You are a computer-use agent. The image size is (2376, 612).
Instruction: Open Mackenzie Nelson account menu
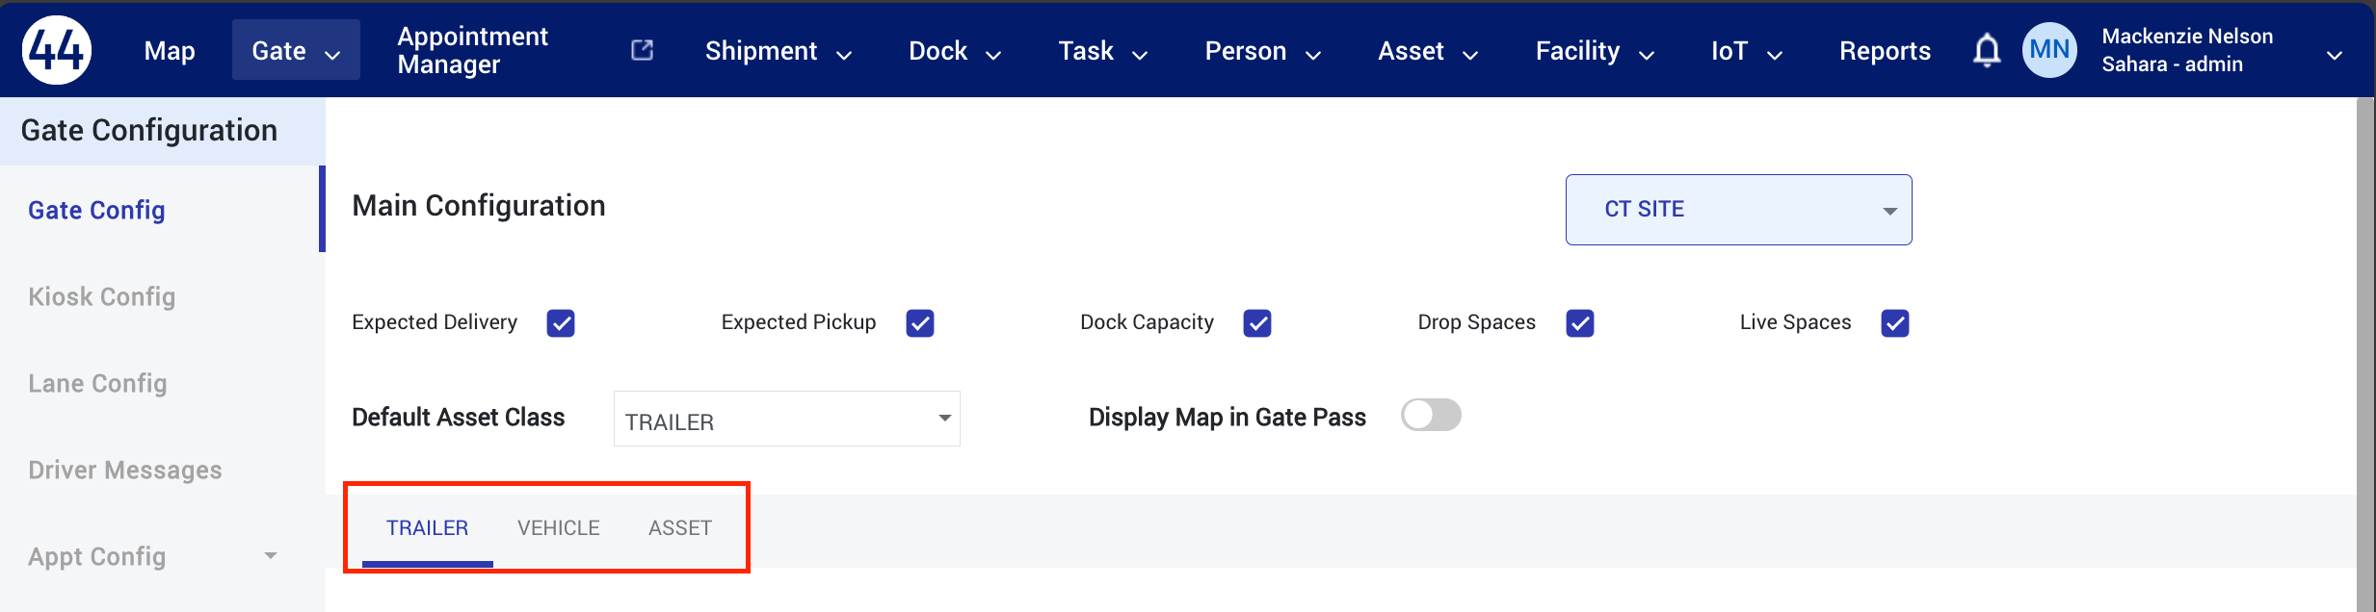pos(2222,50)
